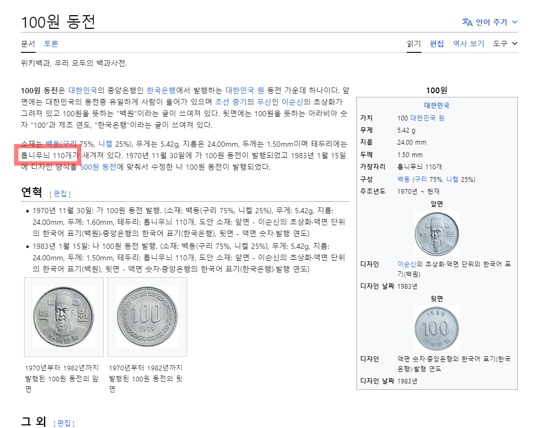Select infobox text 톱니무늬 110개
The width and height of the screenshot is (542, 428).
pyautogui.click(x=420, y=167)
